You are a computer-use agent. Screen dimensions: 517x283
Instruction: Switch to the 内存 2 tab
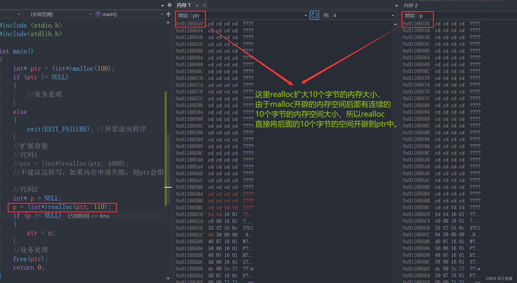pyautogui.click(x=411, y=5)
